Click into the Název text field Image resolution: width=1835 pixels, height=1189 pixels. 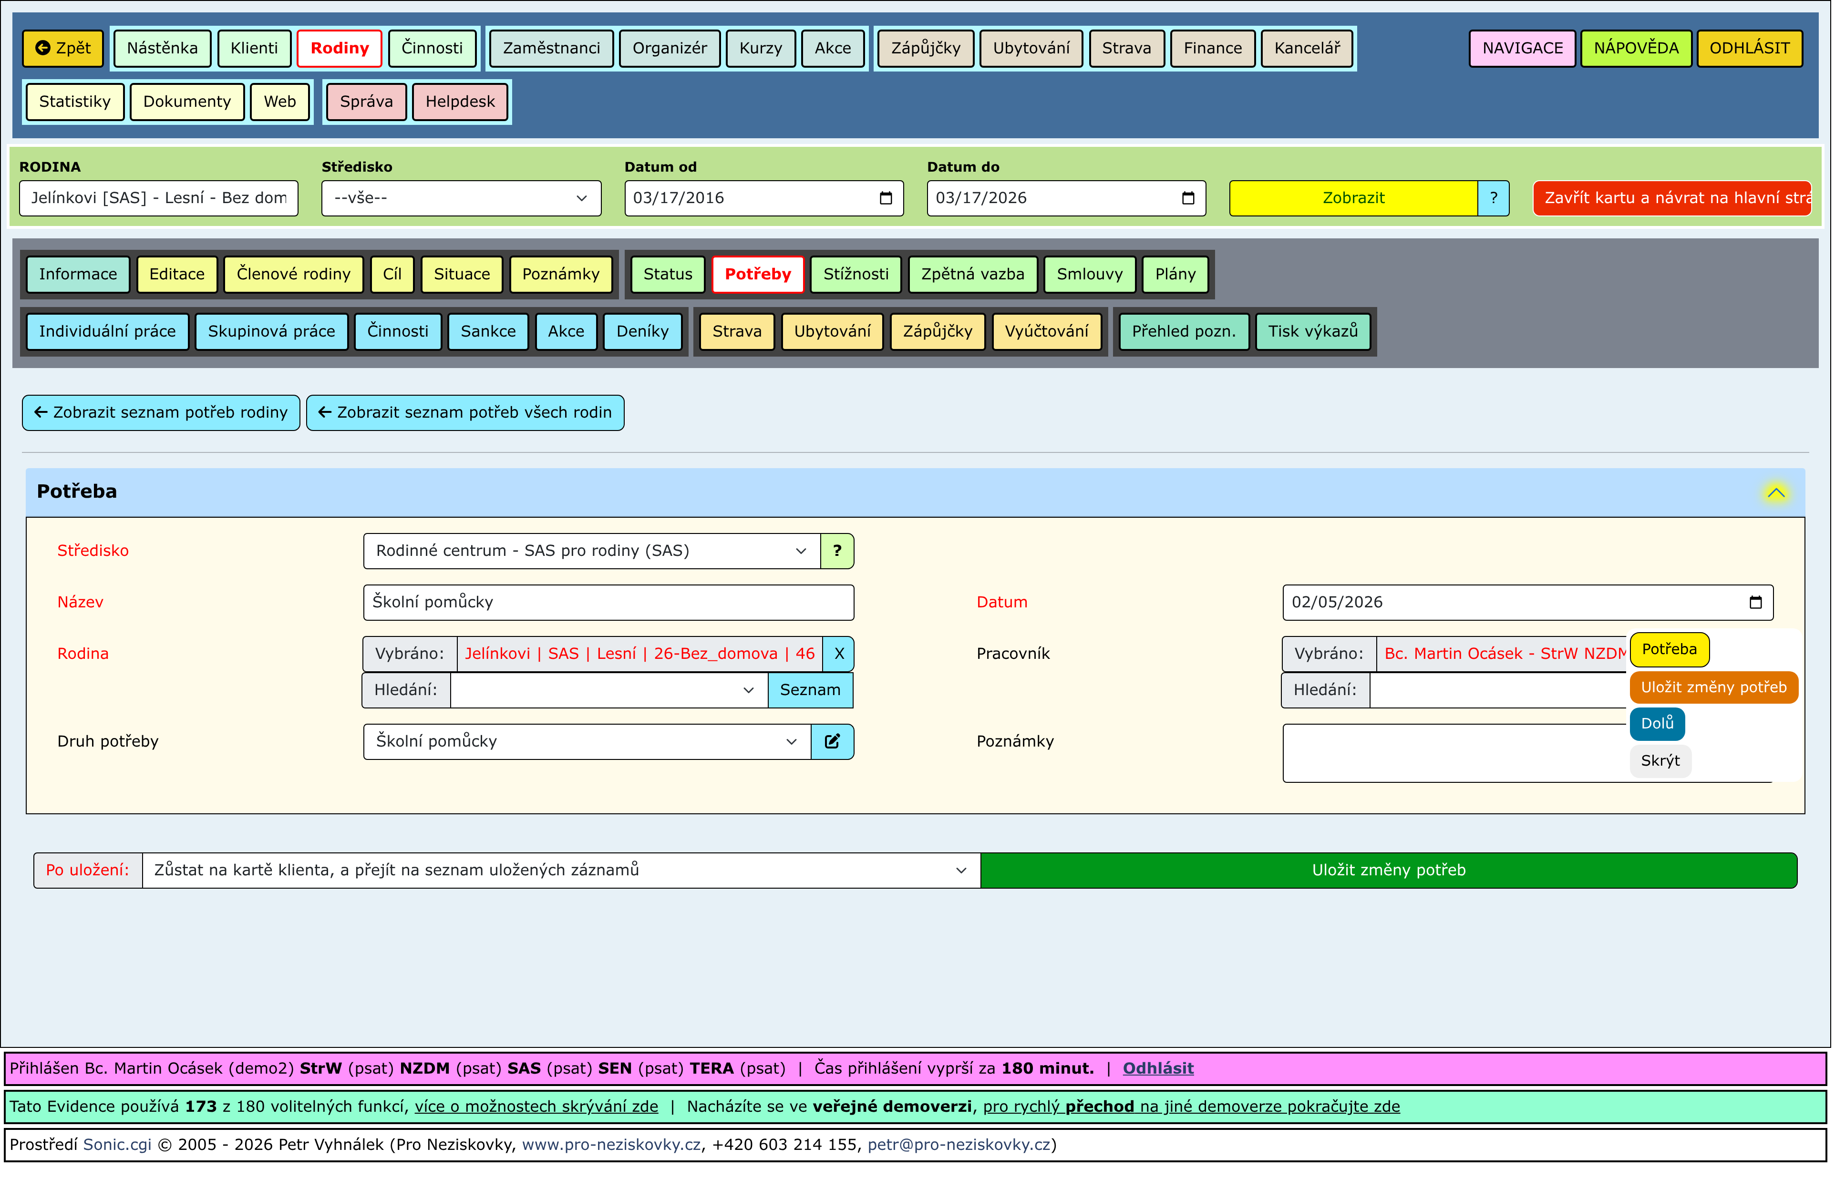(x=609, y=604)
